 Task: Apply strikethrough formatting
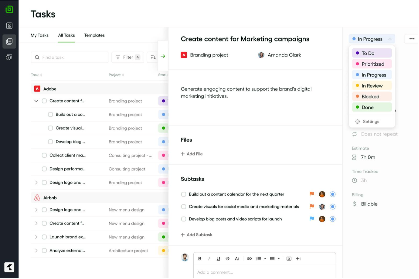pyautogui.click(x=228, y=259)
